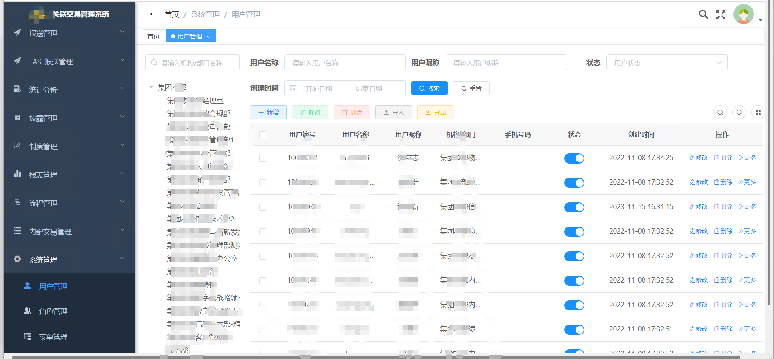Open 用户管理 in the sidebar
Viewport: 774px width, 359px height.
(x=70, y=286)
